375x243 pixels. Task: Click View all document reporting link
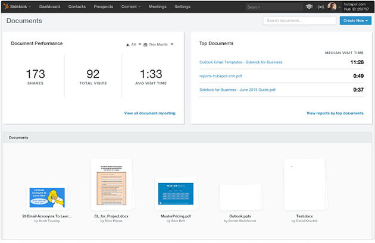click(150, 113)
